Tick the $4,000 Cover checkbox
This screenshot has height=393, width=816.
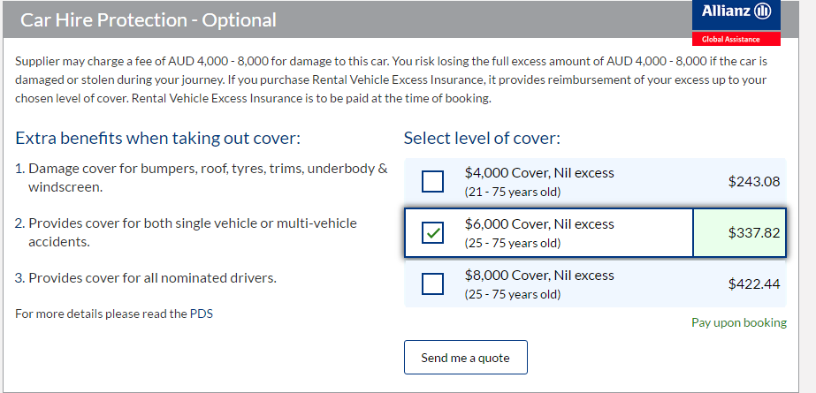(433, 181)
